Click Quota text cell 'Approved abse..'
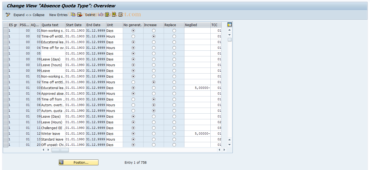This screenshot has height=170, width=370. (53, 93)
